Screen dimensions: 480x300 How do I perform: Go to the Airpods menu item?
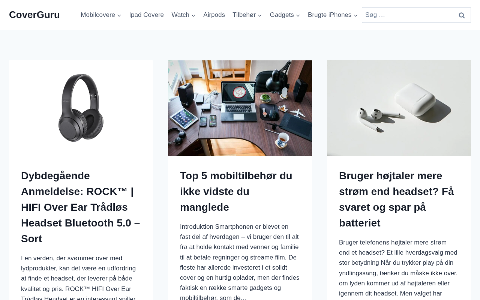tap(214, 15)
